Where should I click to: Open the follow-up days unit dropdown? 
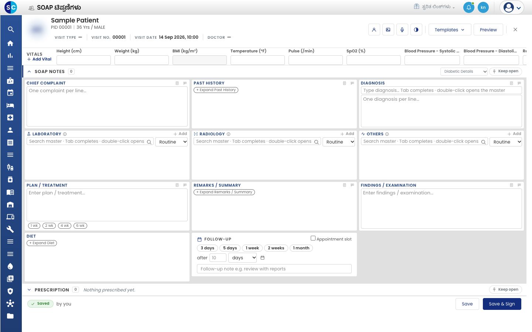(243, 258)
